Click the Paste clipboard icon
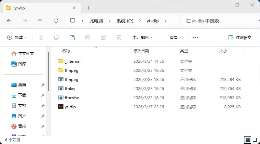This screenshot has width=260, height=144. [x=72, y=37]
